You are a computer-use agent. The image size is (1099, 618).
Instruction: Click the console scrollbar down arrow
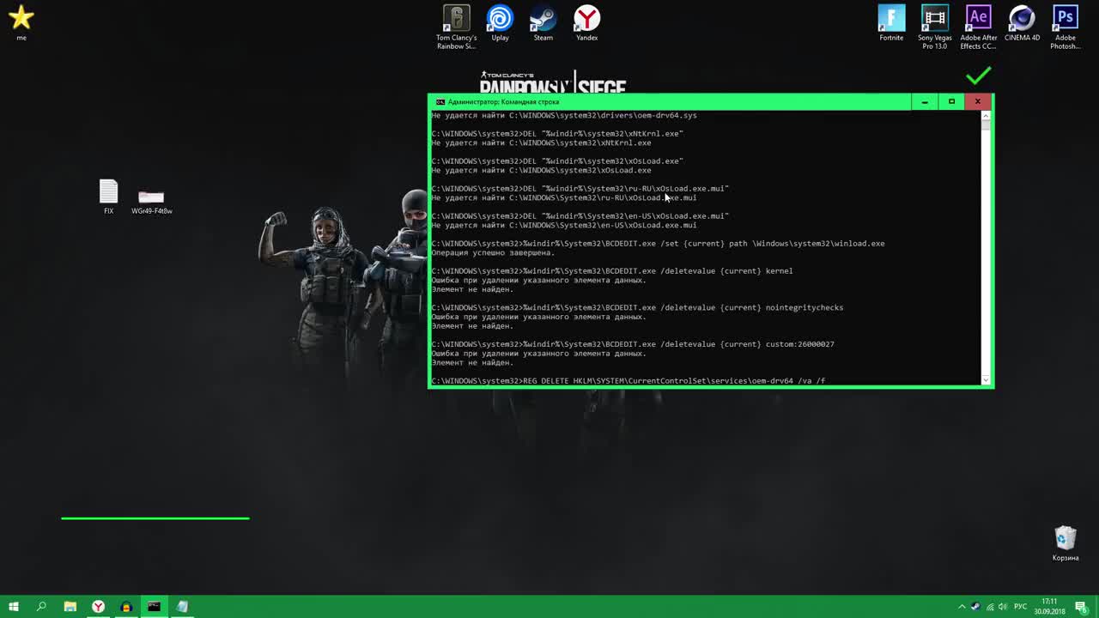click(986, 379)
